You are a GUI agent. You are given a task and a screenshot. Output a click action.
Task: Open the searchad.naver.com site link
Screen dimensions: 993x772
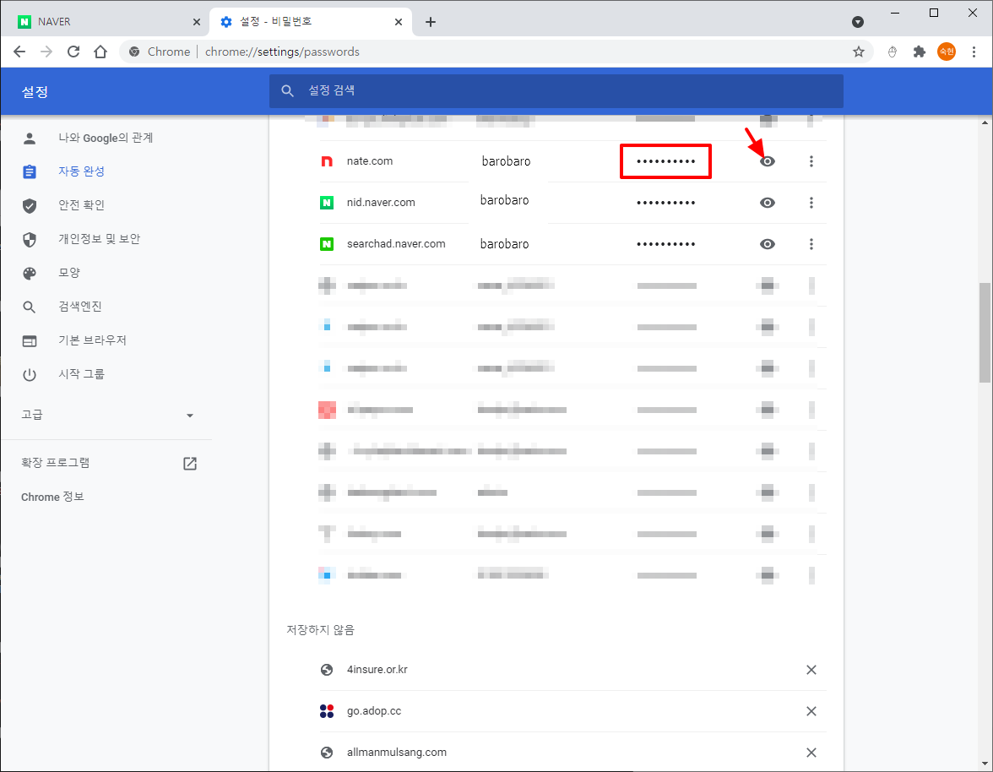click(396, 244)
